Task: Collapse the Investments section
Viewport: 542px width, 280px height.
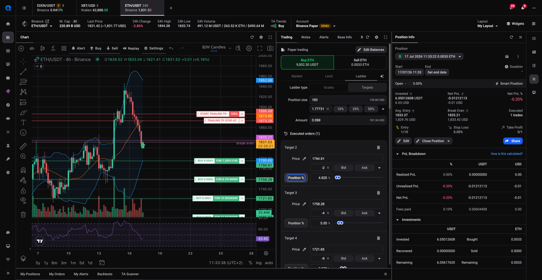Action: click(398, 220)
